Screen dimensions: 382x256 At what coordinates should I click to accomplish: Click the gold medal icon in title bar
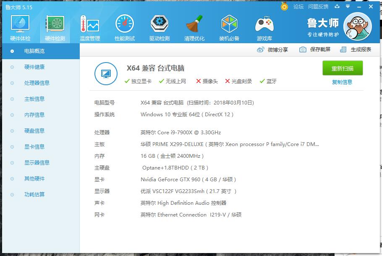[x=284, y=6]
